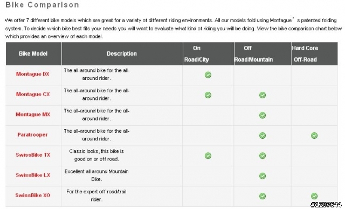This screenshot has width=345, height=209.
Task: Click the Bike Model column header
Action: tap(33, 53)
